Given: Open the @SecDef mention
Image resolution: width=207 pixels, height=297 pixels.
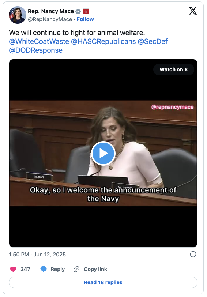Looking at the screenshot, I should [153, 41].
